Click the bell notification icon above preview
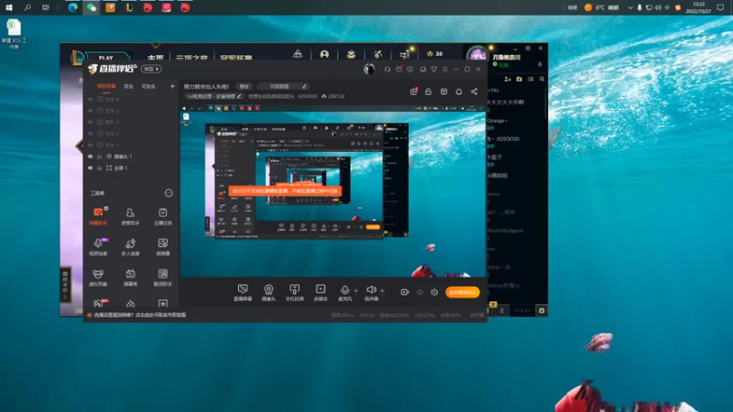This screenshot has height=412, width=733. (459, 92)
